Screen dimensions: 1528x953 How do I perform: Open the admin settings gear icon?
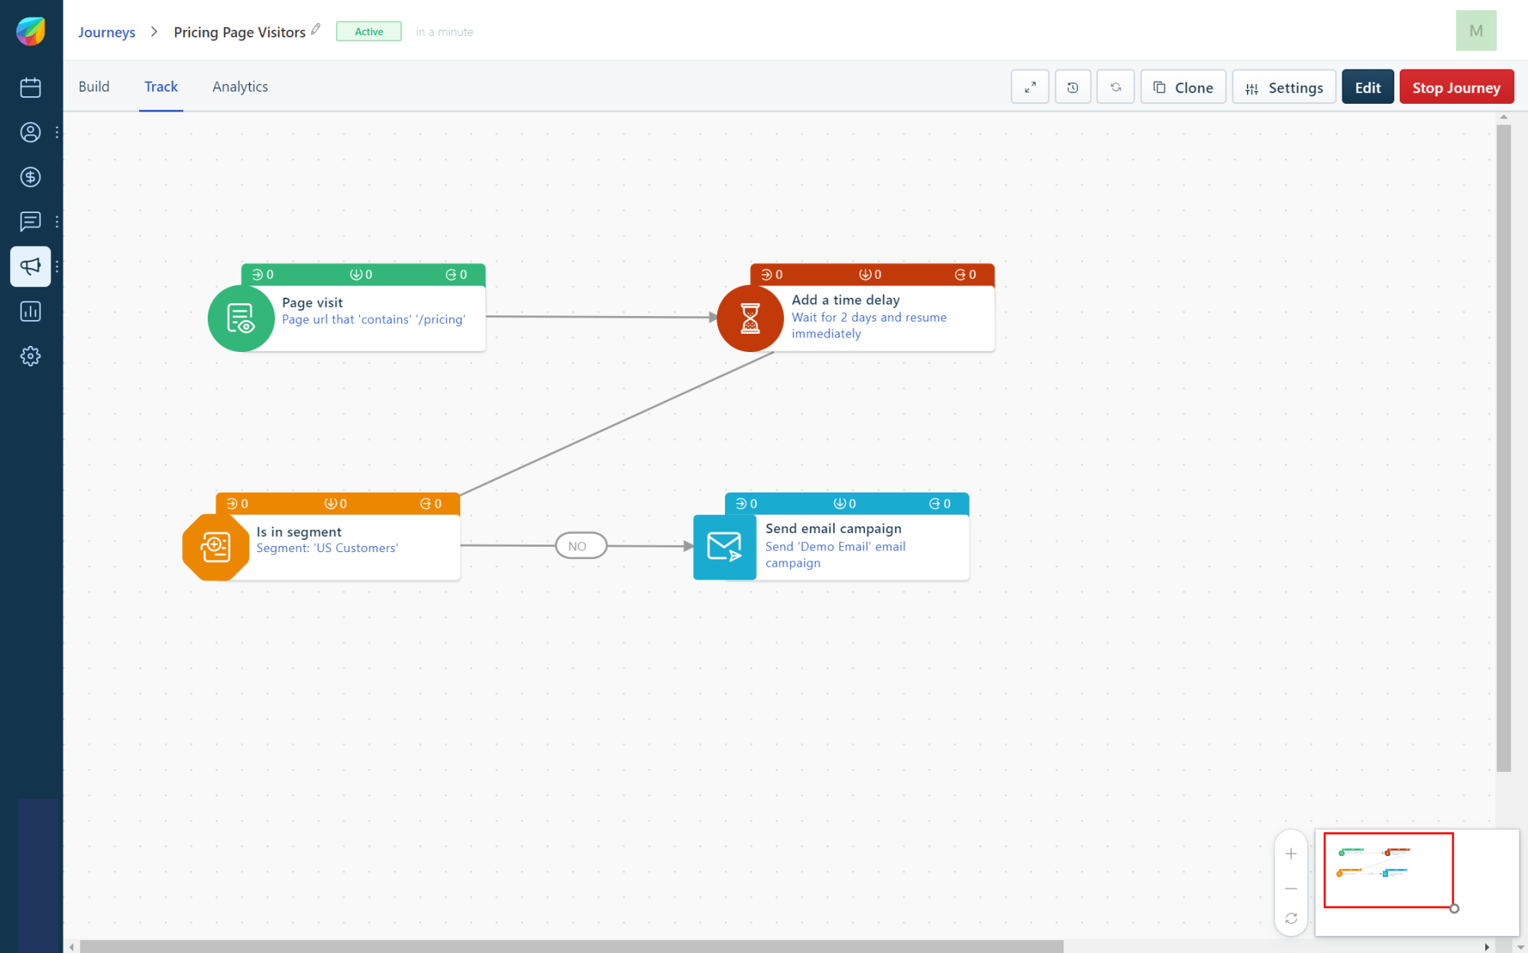point(31,356)
